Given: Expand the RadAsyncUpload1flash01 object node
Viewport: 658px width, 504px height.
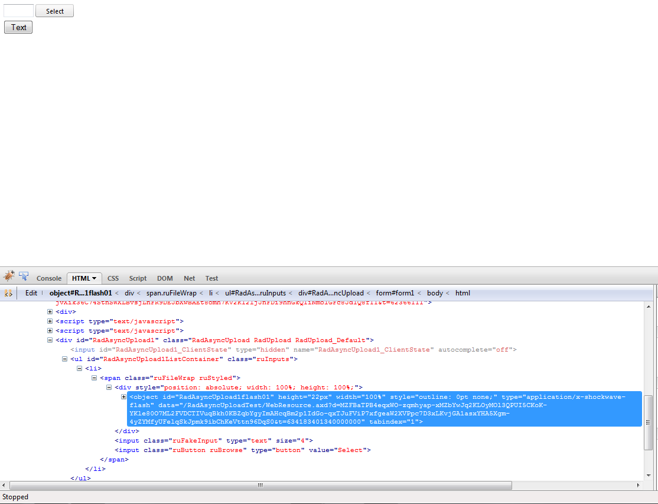Looking at the screenshot, I should (124, 397).
